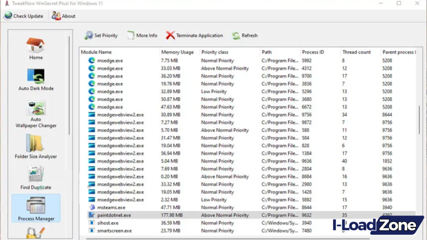The height and width of the screenshot is (240, 427).
Task: Click Above Normal Priority for paintdotnet.exe
Action: 225,215
